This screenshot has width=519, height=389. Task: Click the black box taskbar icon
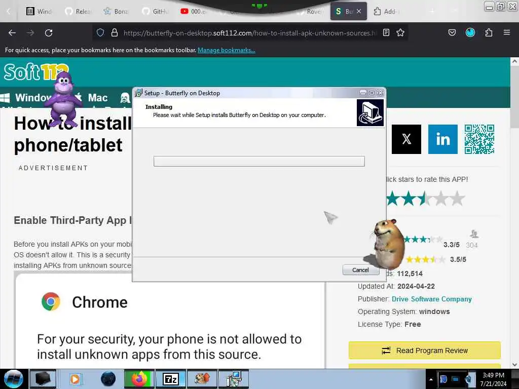[x=43, y=379]
